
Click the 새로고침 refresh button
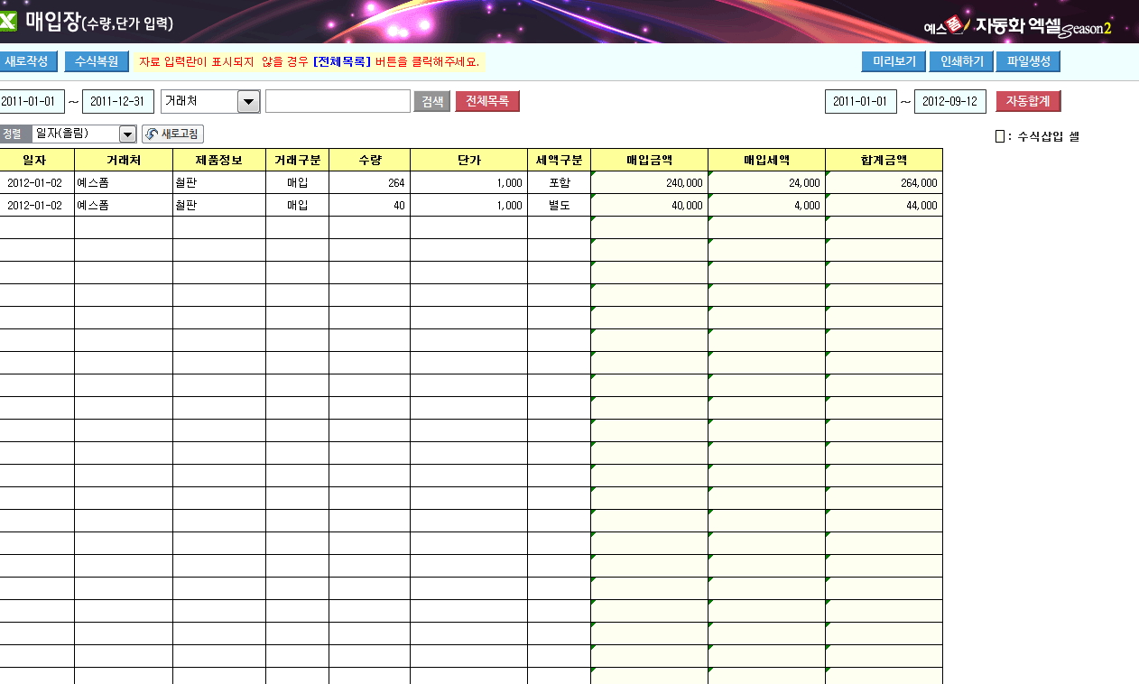(x=172, y=134)
